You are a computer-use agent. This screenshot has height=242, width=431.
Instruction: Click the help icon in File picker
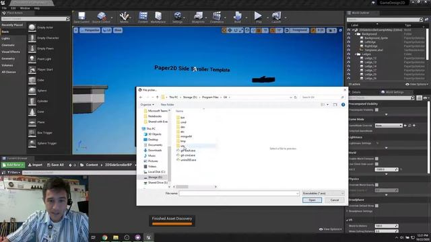click(x=343, y=105)
